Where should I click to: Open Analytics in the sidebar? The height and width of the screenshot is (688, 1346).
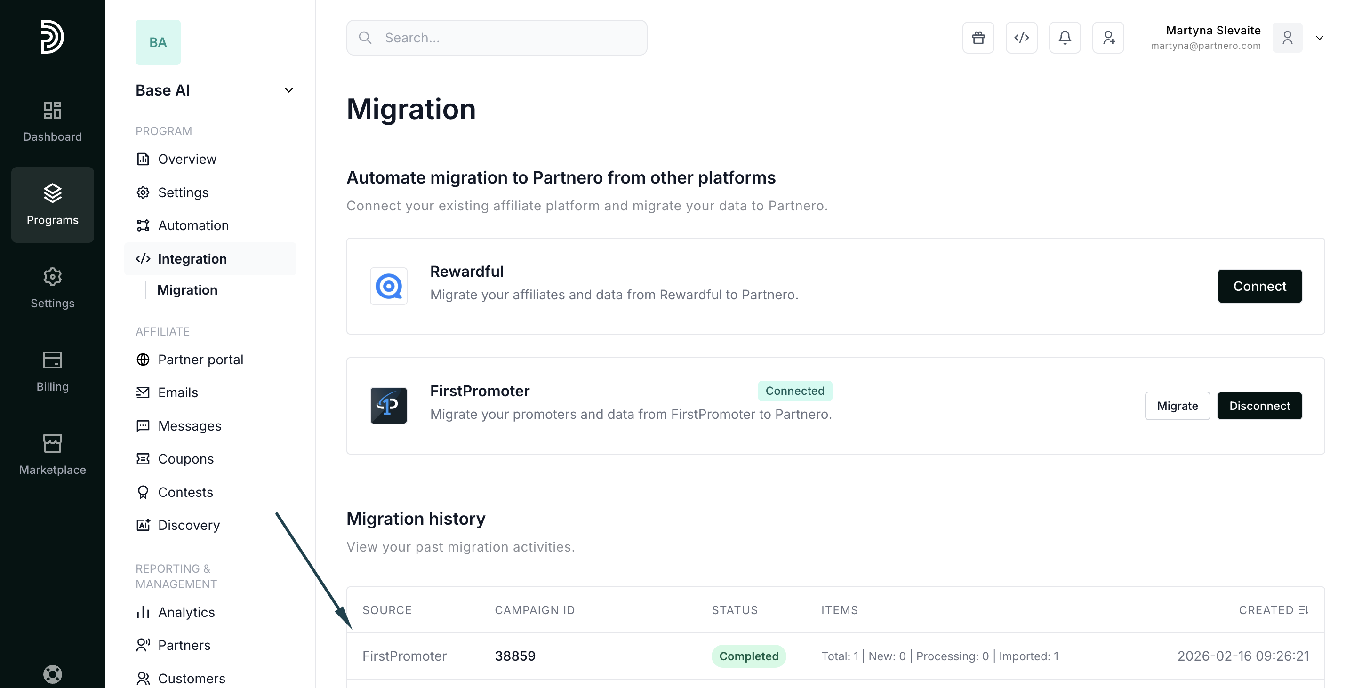coord(186,612)
